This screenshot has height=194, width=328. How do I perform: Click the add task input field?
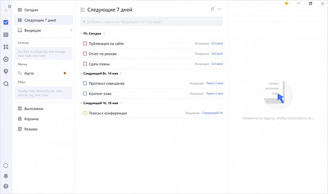[x=151, y=22]
